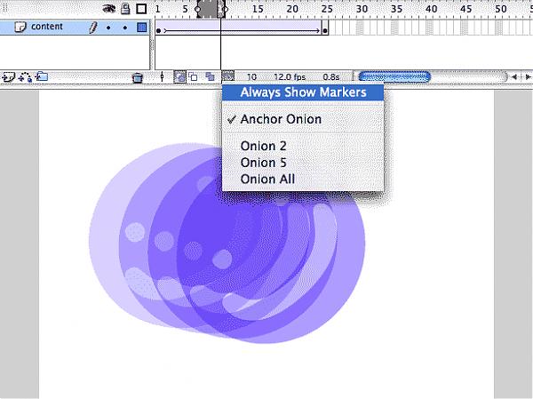This screenshot has height=399, width=533.
Task: Toggle the Onion Skin button
Action: [x=179, y=77]
